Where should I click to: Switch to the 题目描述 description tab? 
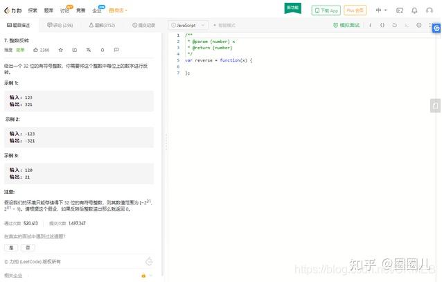[18, 25]
